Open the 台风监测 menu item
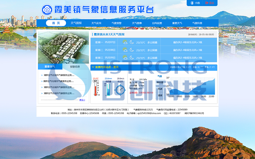This screenshot has height=159, width=255. click(x=157, y=23)
